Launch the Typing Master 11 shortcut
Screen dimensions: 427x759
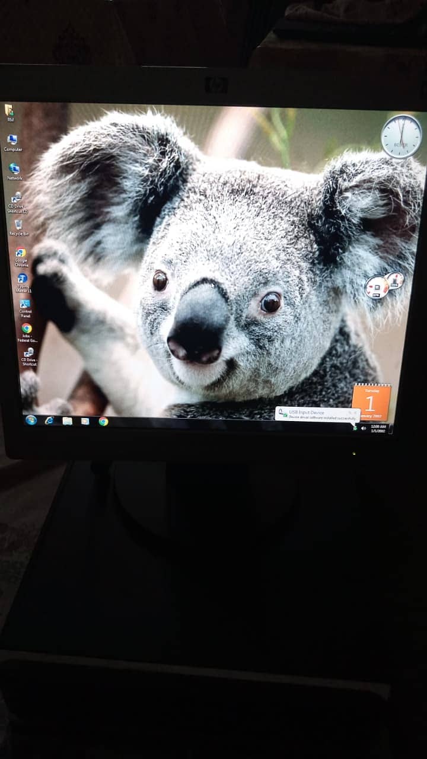coord(23,283)
